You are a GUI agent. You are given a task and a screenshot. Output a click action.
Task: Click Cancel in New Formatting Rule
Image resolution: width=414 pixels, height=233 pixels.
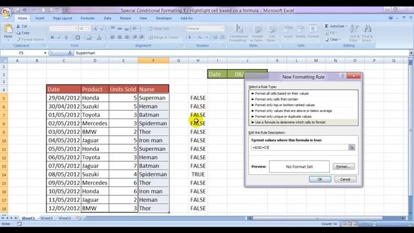coord(345,179)
